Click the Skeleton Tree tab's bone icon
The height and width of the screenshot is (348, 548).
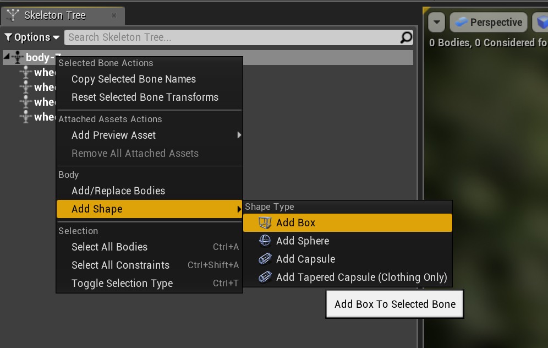pos(13,15)
